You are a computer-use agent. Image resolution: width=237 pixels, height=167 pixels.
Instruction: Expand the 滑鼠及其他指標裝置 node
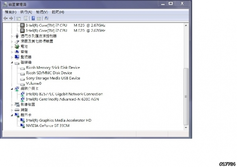coord(12,41)
